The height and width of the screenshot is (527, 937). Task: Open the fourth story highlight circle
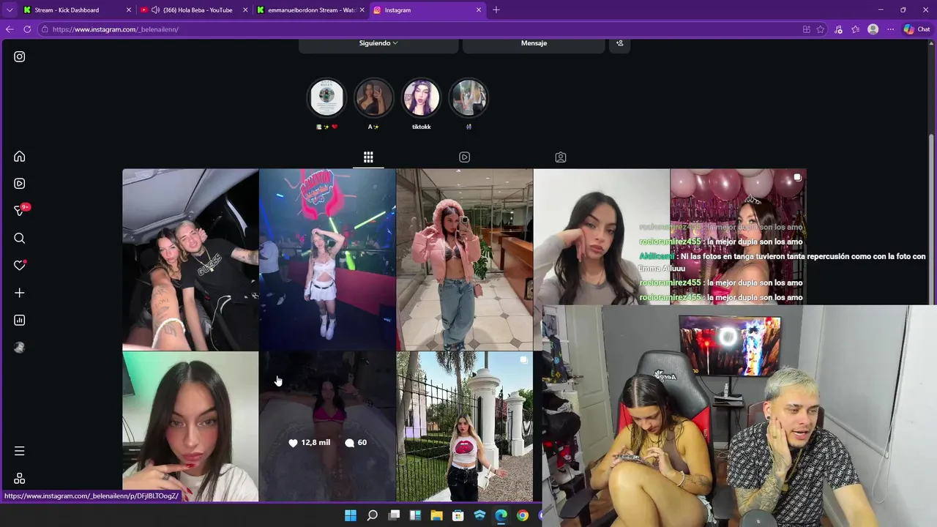pos(468,97)
